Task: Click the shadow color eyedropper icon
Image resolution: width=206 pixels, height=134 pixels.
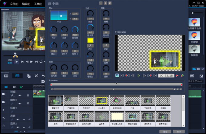Action: pyautogui.click(x=106, y=45)
